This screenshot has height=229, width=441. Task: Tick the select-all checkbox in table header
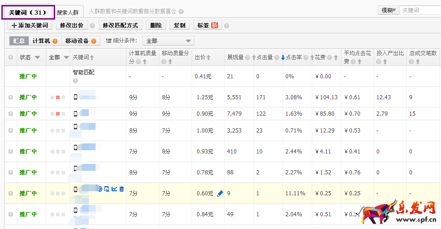coord(11,57)
